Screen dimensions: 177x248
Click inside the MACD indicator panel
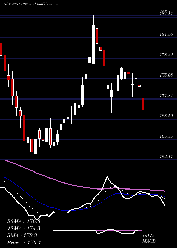(97, 230)
